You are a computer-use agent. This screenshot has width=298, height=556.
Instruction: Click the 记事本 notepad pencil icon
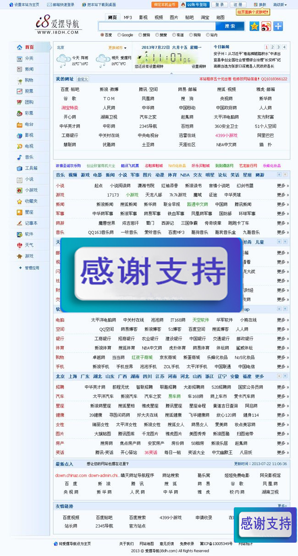19,223
